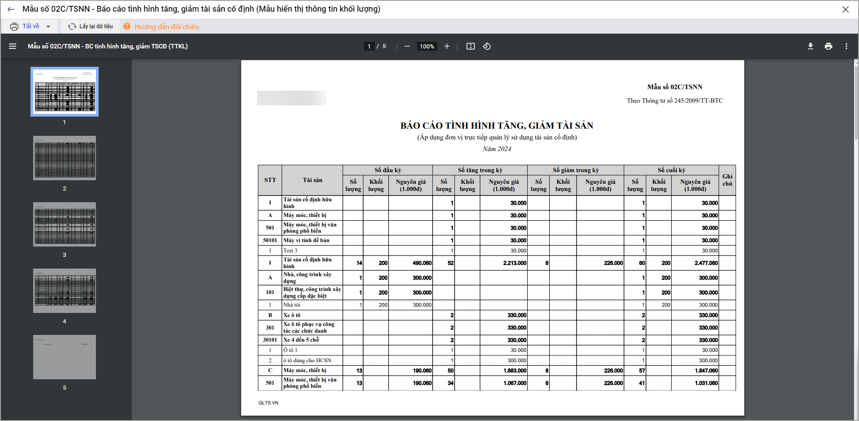Reload data with Lấy lại dữ liệu

pyautogui.click(x=91, y=26)
